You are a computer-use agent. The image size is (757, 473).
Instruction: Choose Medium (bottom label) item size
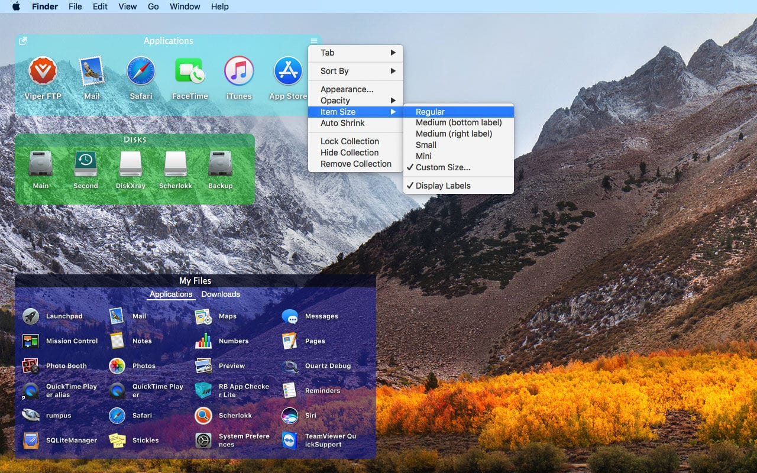(458, 122)
